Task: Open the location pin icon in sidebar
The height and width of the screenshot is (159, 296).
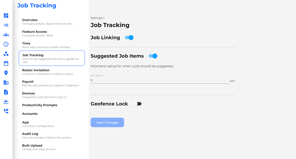Action: pyautogui.click(x=6, y=73)
